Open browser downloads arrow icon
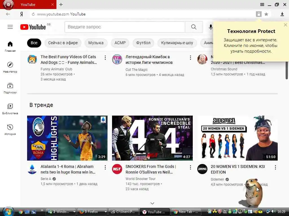The image size is (289, 216). [x=282, y=14]
